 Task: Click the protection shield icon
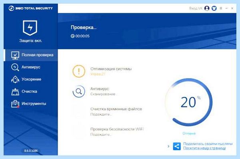tap(30, 28)
